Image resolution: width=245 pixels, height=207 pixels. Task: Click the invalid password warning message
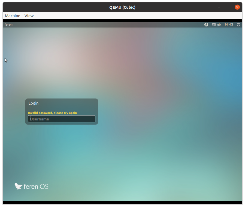pyautogui.click(x=52, y=112)
